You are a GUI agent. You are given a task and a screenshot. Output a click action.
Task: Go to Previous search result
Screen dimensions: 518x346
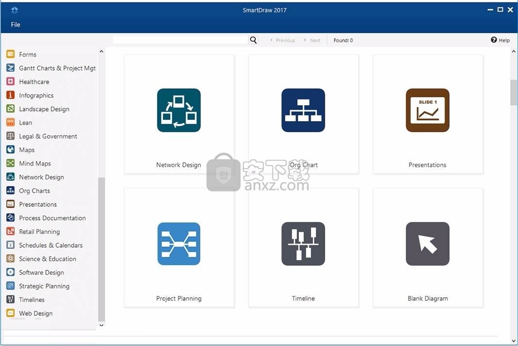pos(283,40)
